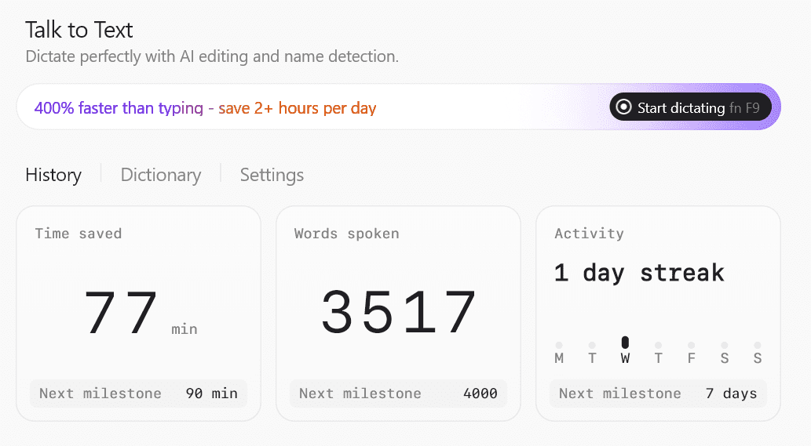Select the Time saved card's 77 min value
The height and width of the screenshot is (446, 811).
click(141, 313)
